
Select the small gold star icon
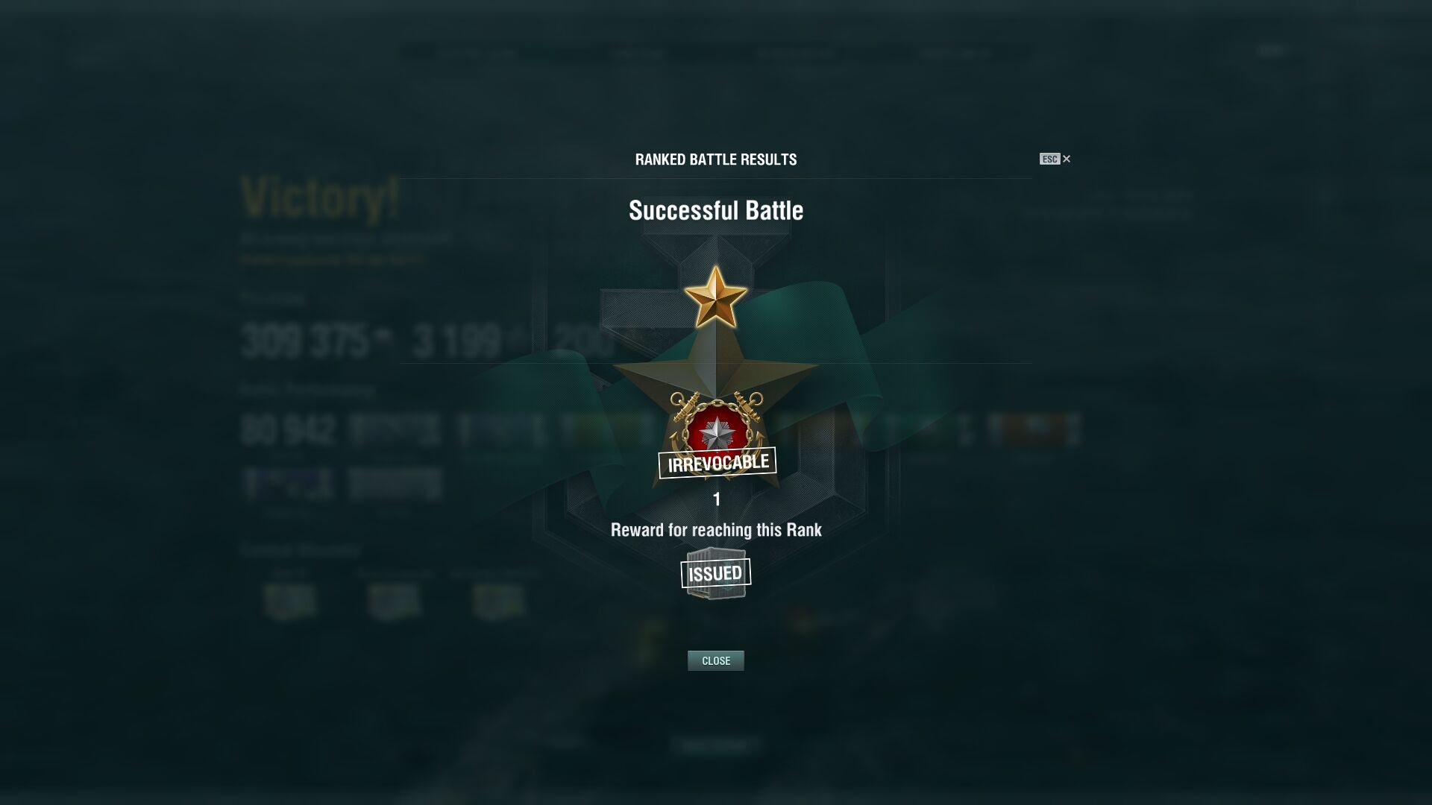coord(715,297)
